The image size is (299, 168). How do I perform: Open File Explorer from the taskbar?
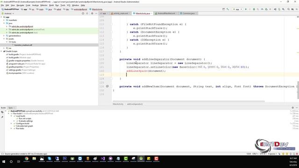pyautogui.click(x=34, y=159)
